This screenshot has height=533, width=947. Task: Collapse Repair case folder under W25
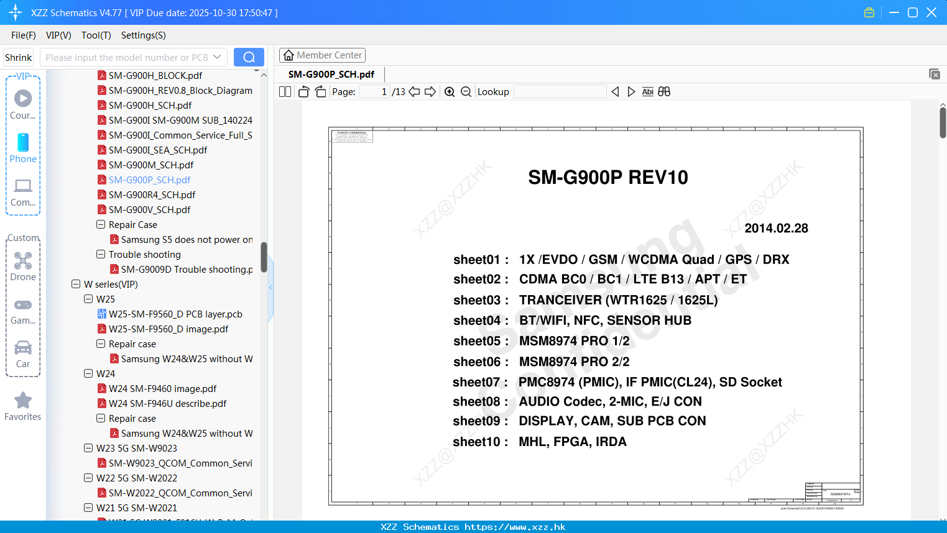click(x=101, y=344)
